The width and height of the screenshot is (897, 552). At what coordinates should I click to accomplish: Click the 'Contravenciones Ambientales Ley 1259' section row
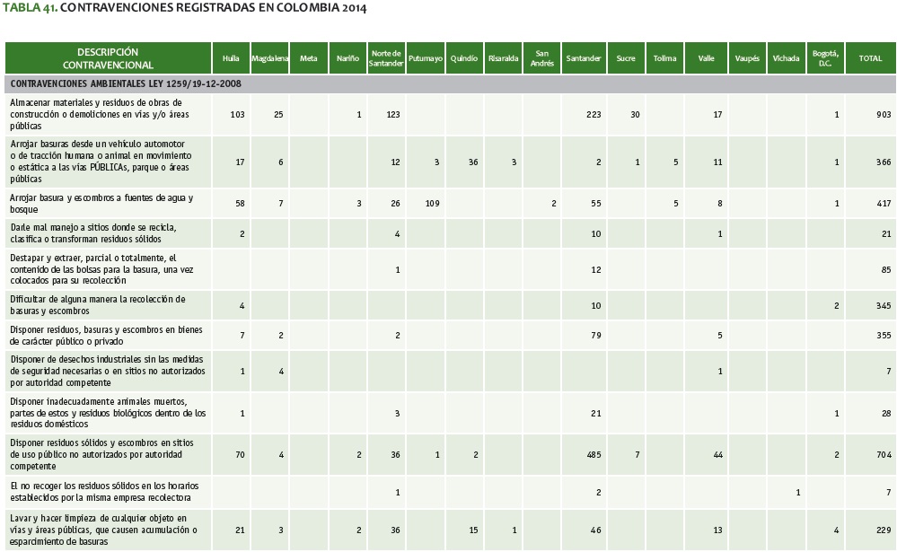click(126, 83)
